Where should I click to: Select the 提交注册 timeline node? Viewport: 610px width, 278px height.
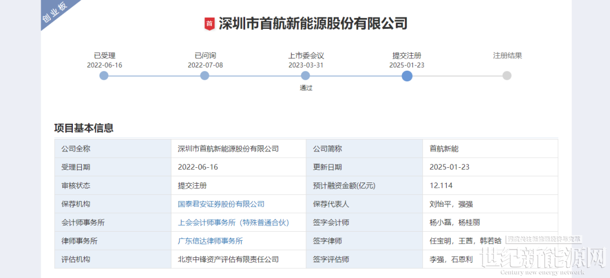(407, 76)
